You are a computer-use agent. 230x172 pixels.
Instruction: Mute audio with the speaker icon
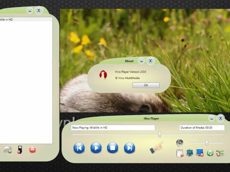[x=180, y=143]
